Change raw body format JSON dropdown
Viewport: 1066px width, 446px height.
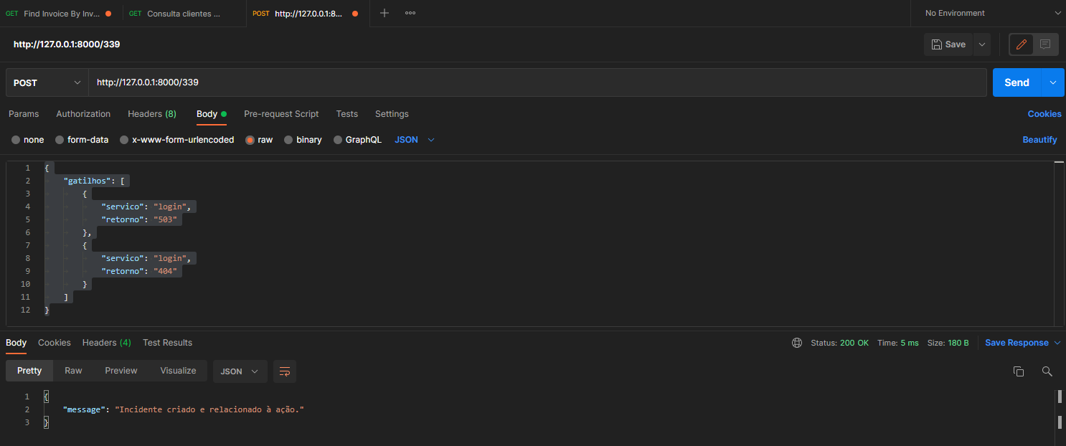pos(415,140)
